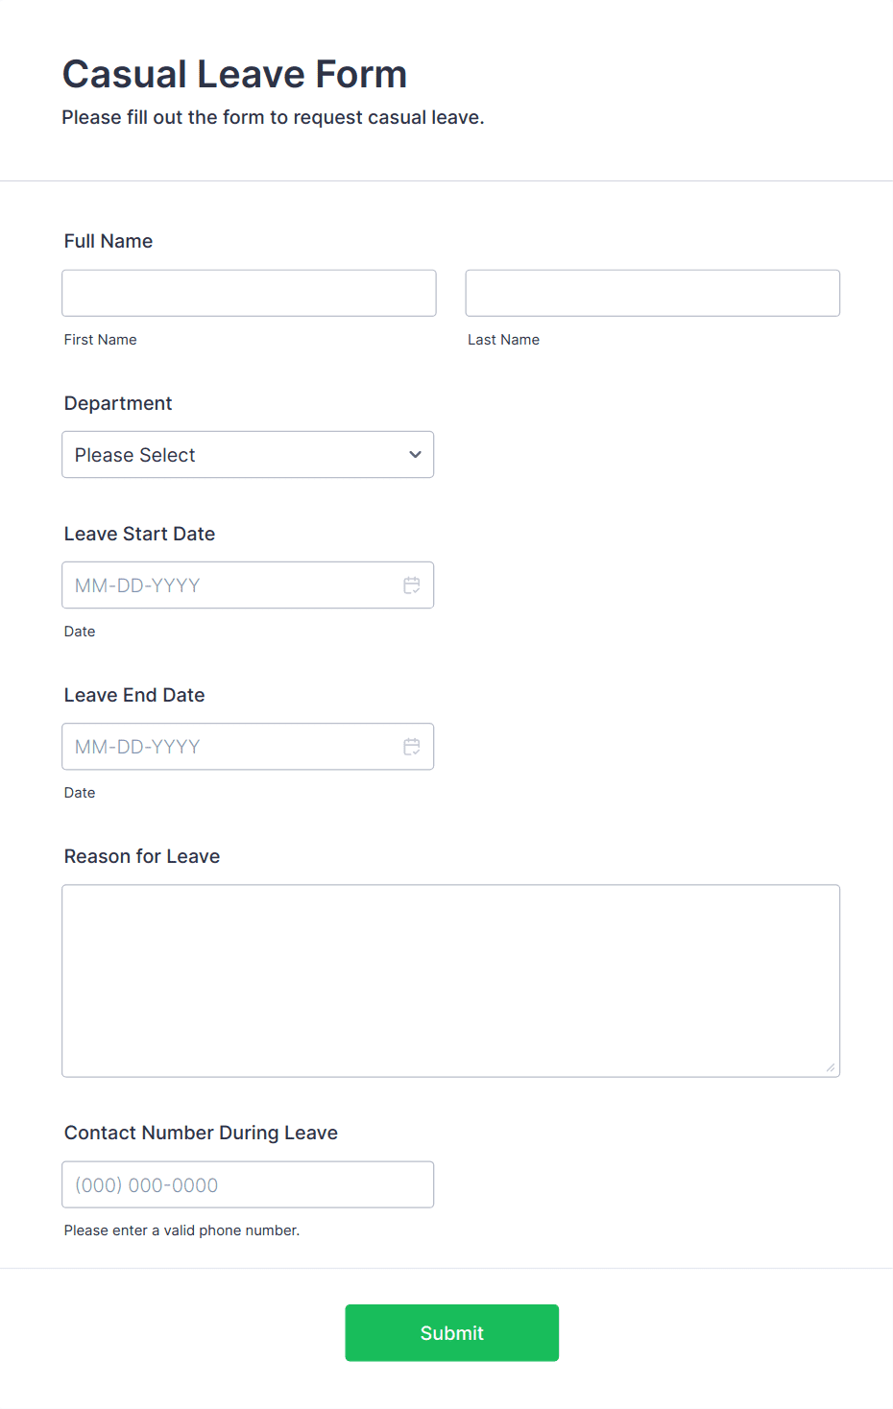
Task: Click the Full Name section label
Action: [108, 241]
